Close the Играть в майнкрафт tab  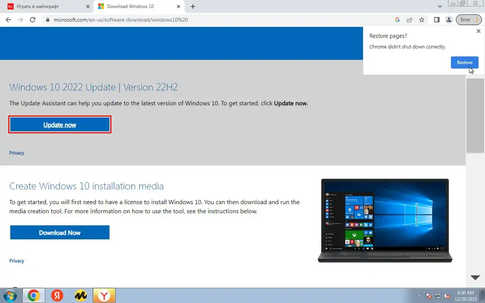87,6
